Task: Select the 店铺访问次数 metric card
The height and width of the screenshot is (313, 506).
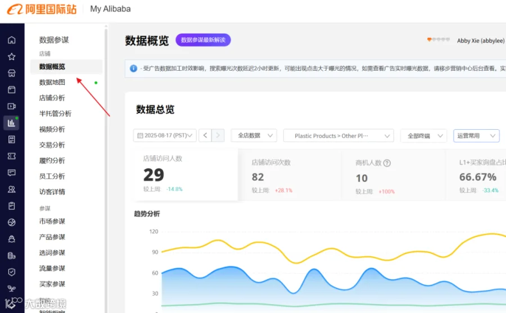Action: pyautogui.click(x=290, y=176)
